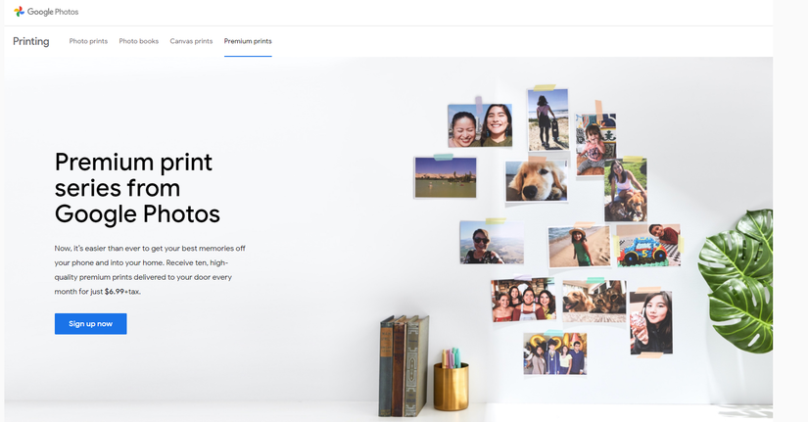Click the woman in sunglasses selfie photo

click(x=492, y=243)
